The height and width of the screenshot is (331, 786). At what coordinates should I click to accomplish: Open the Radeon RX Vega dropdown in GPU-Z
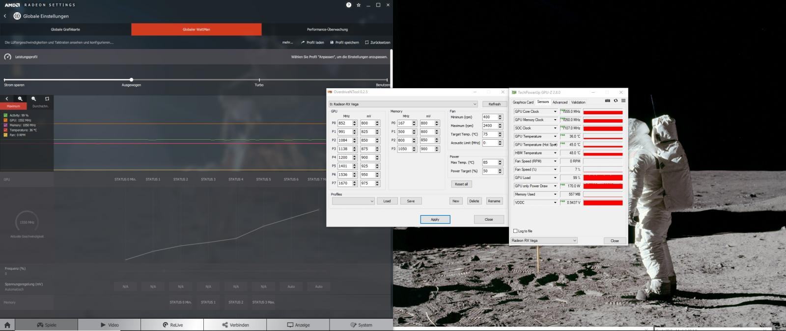(544, 241)
